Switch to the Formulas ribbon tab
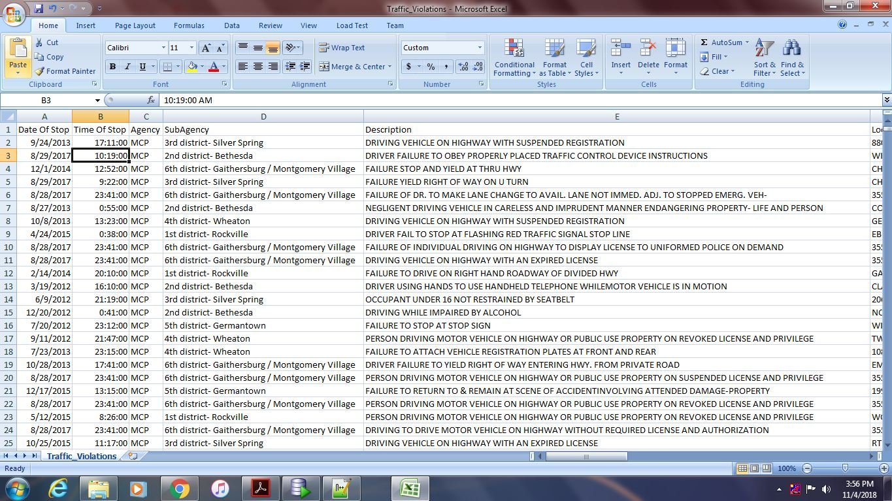The width and height of the screenshot is (892, 501). click(x=189, y=25)
